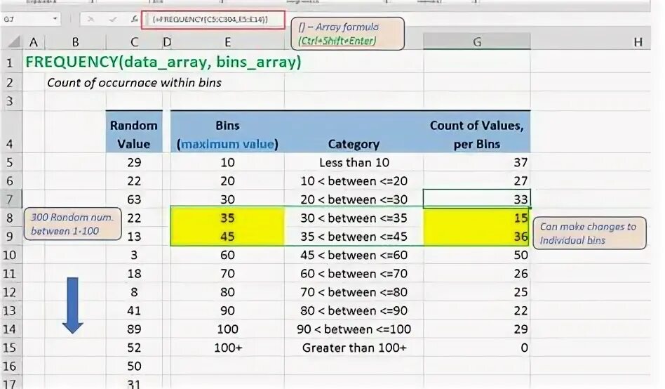Select highlighted bin value 35
The height and width of the screenshot is (389, 665).
point(227,218)
